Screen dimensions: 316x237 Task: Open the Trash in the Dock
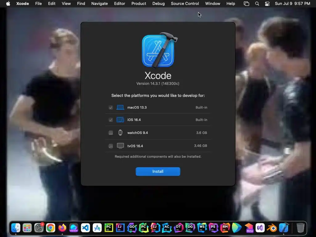(x=300, y=228)
